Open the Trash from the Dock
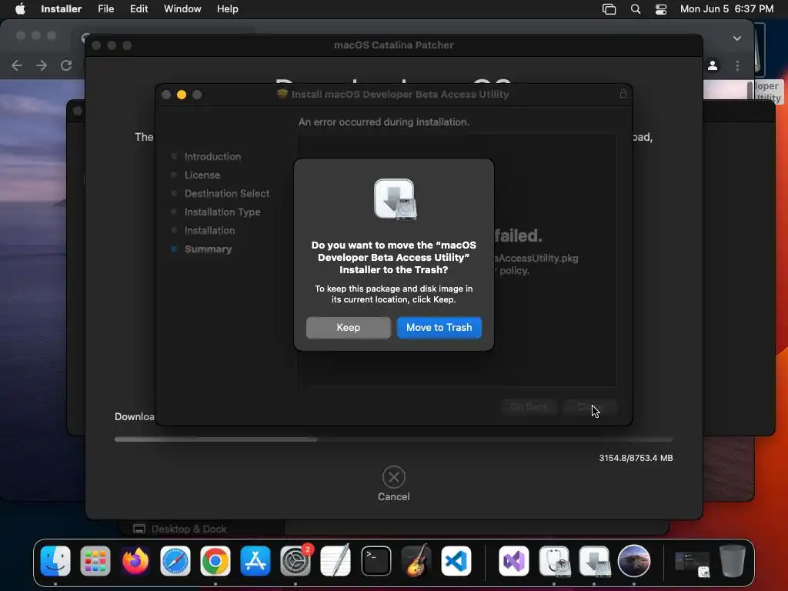This screenshot has height=591, width=788. pyautogui.click(x=733, y=561)
